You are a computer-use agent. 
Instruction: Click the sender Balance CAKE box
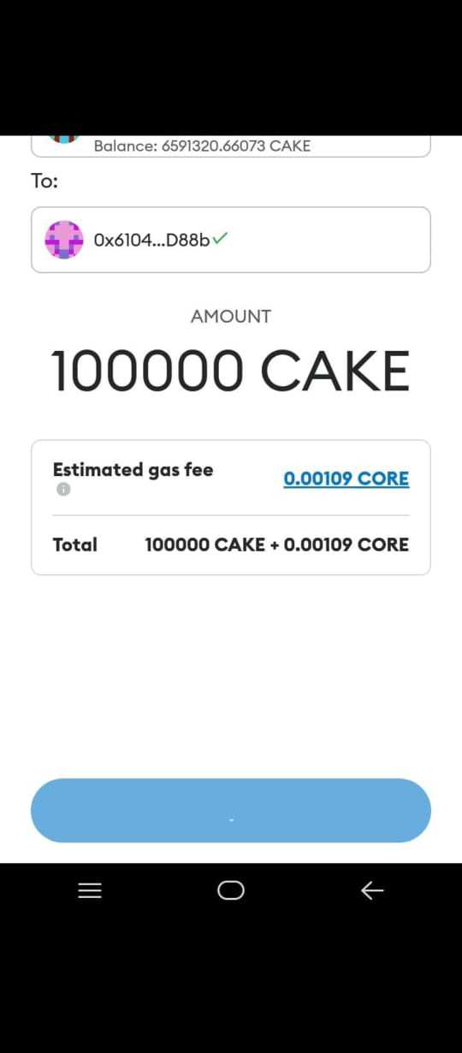click(x=231, y=146)
